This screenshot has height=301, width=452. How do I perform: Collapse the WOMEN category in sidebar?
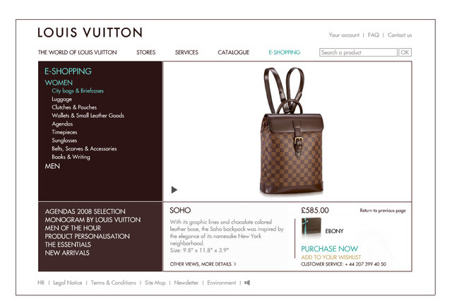click(x=59, y=83)
